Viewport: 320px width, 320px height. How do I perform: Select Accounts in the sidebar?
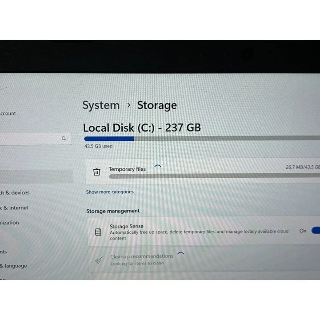tap(4, 252)
